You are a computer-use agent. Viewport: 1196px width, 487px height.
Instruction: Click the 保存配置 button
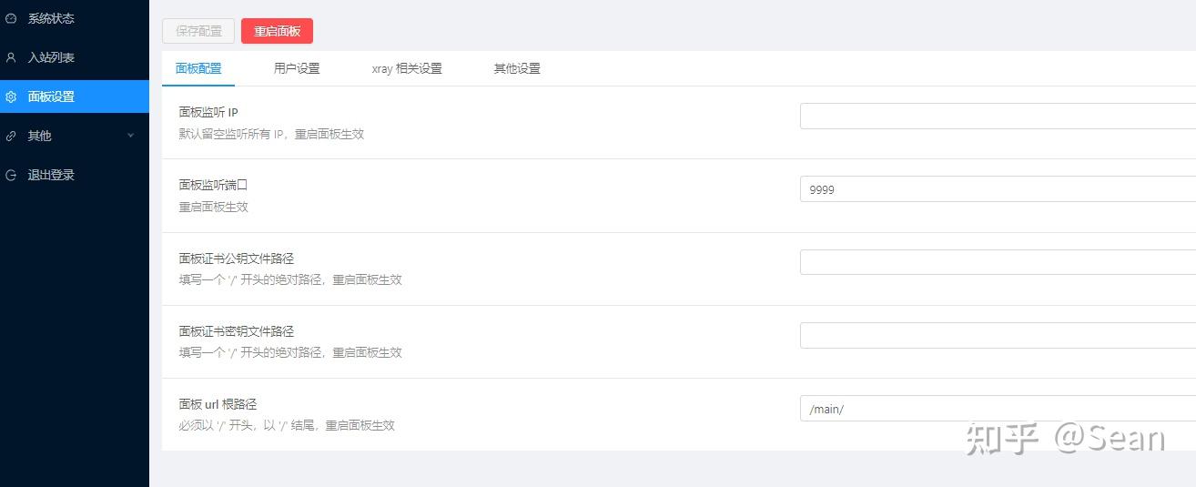coord(198,31)
